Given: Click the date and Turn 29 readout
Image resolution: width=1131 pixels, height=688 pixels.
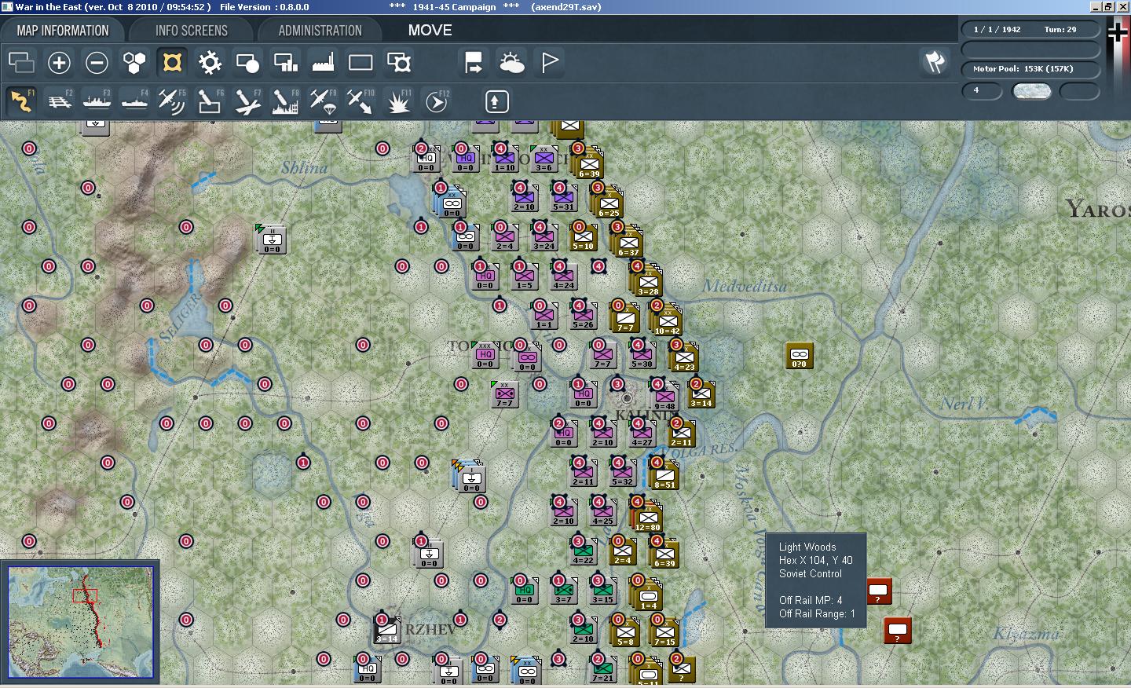Looking at the screenshot, I should pos(1030,30).
